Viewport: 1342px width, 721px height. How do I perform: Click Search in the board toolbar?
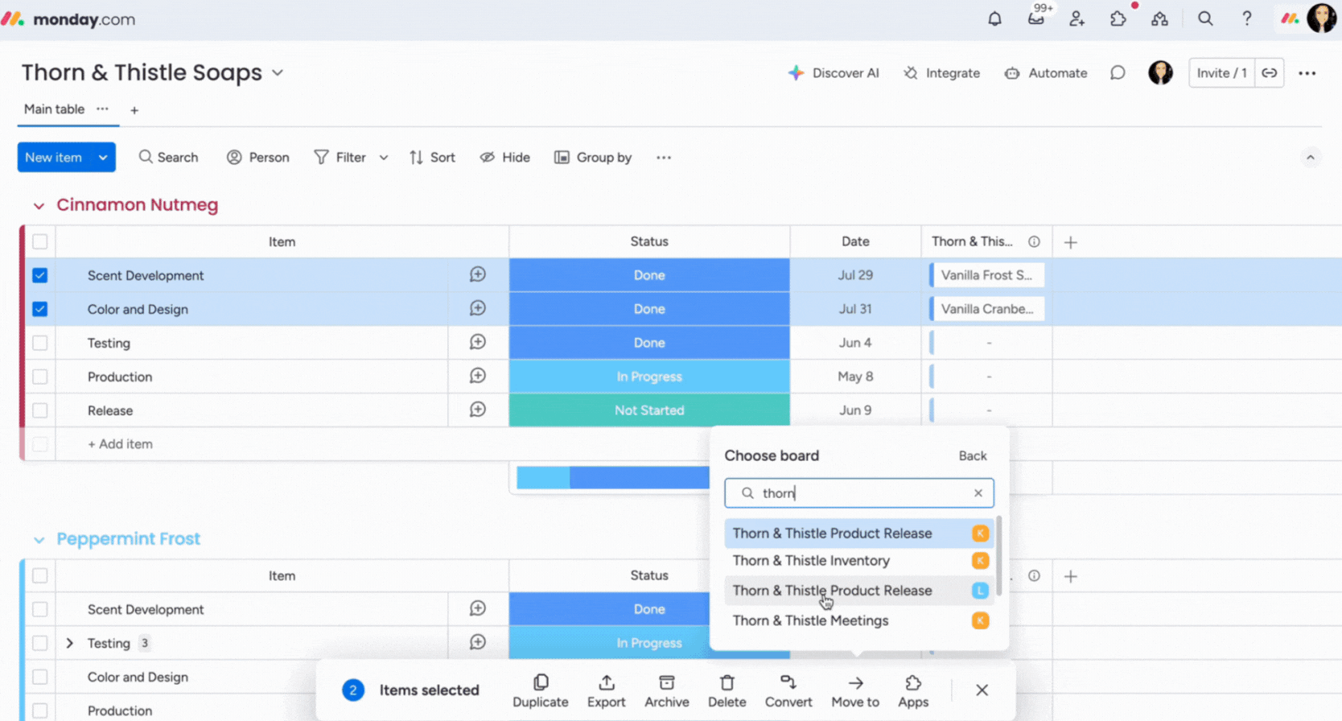point(168,157)
